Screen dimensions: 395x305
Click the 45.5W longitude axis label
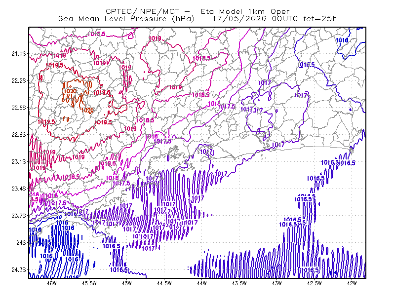pos(89,283)
